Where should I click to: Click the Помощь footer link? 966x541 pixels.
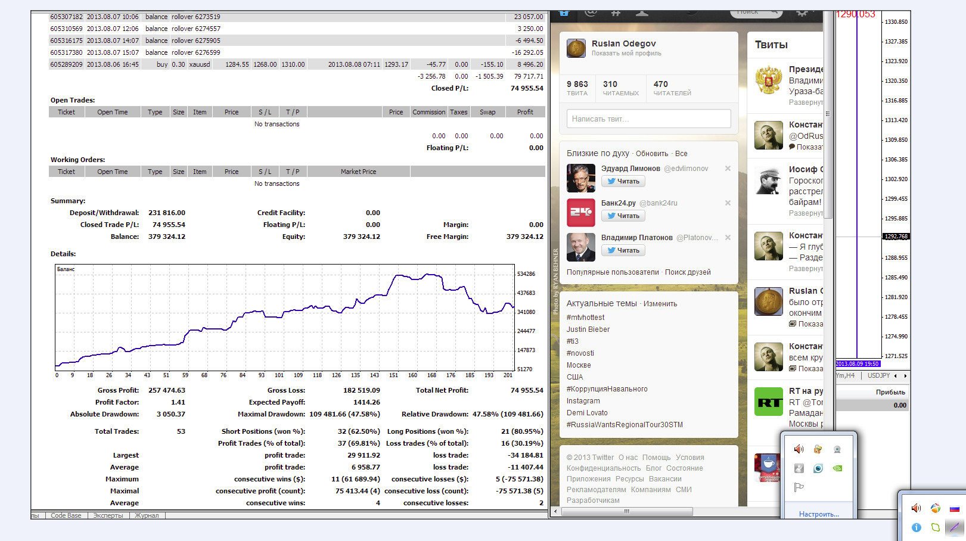(x=657, y=458)
